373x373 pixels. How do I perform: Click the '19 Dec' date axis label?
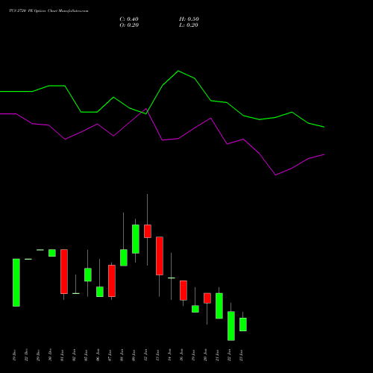point(14,355)
